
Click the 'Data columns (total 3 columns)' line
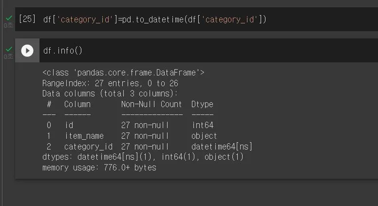tap(110, 94)
